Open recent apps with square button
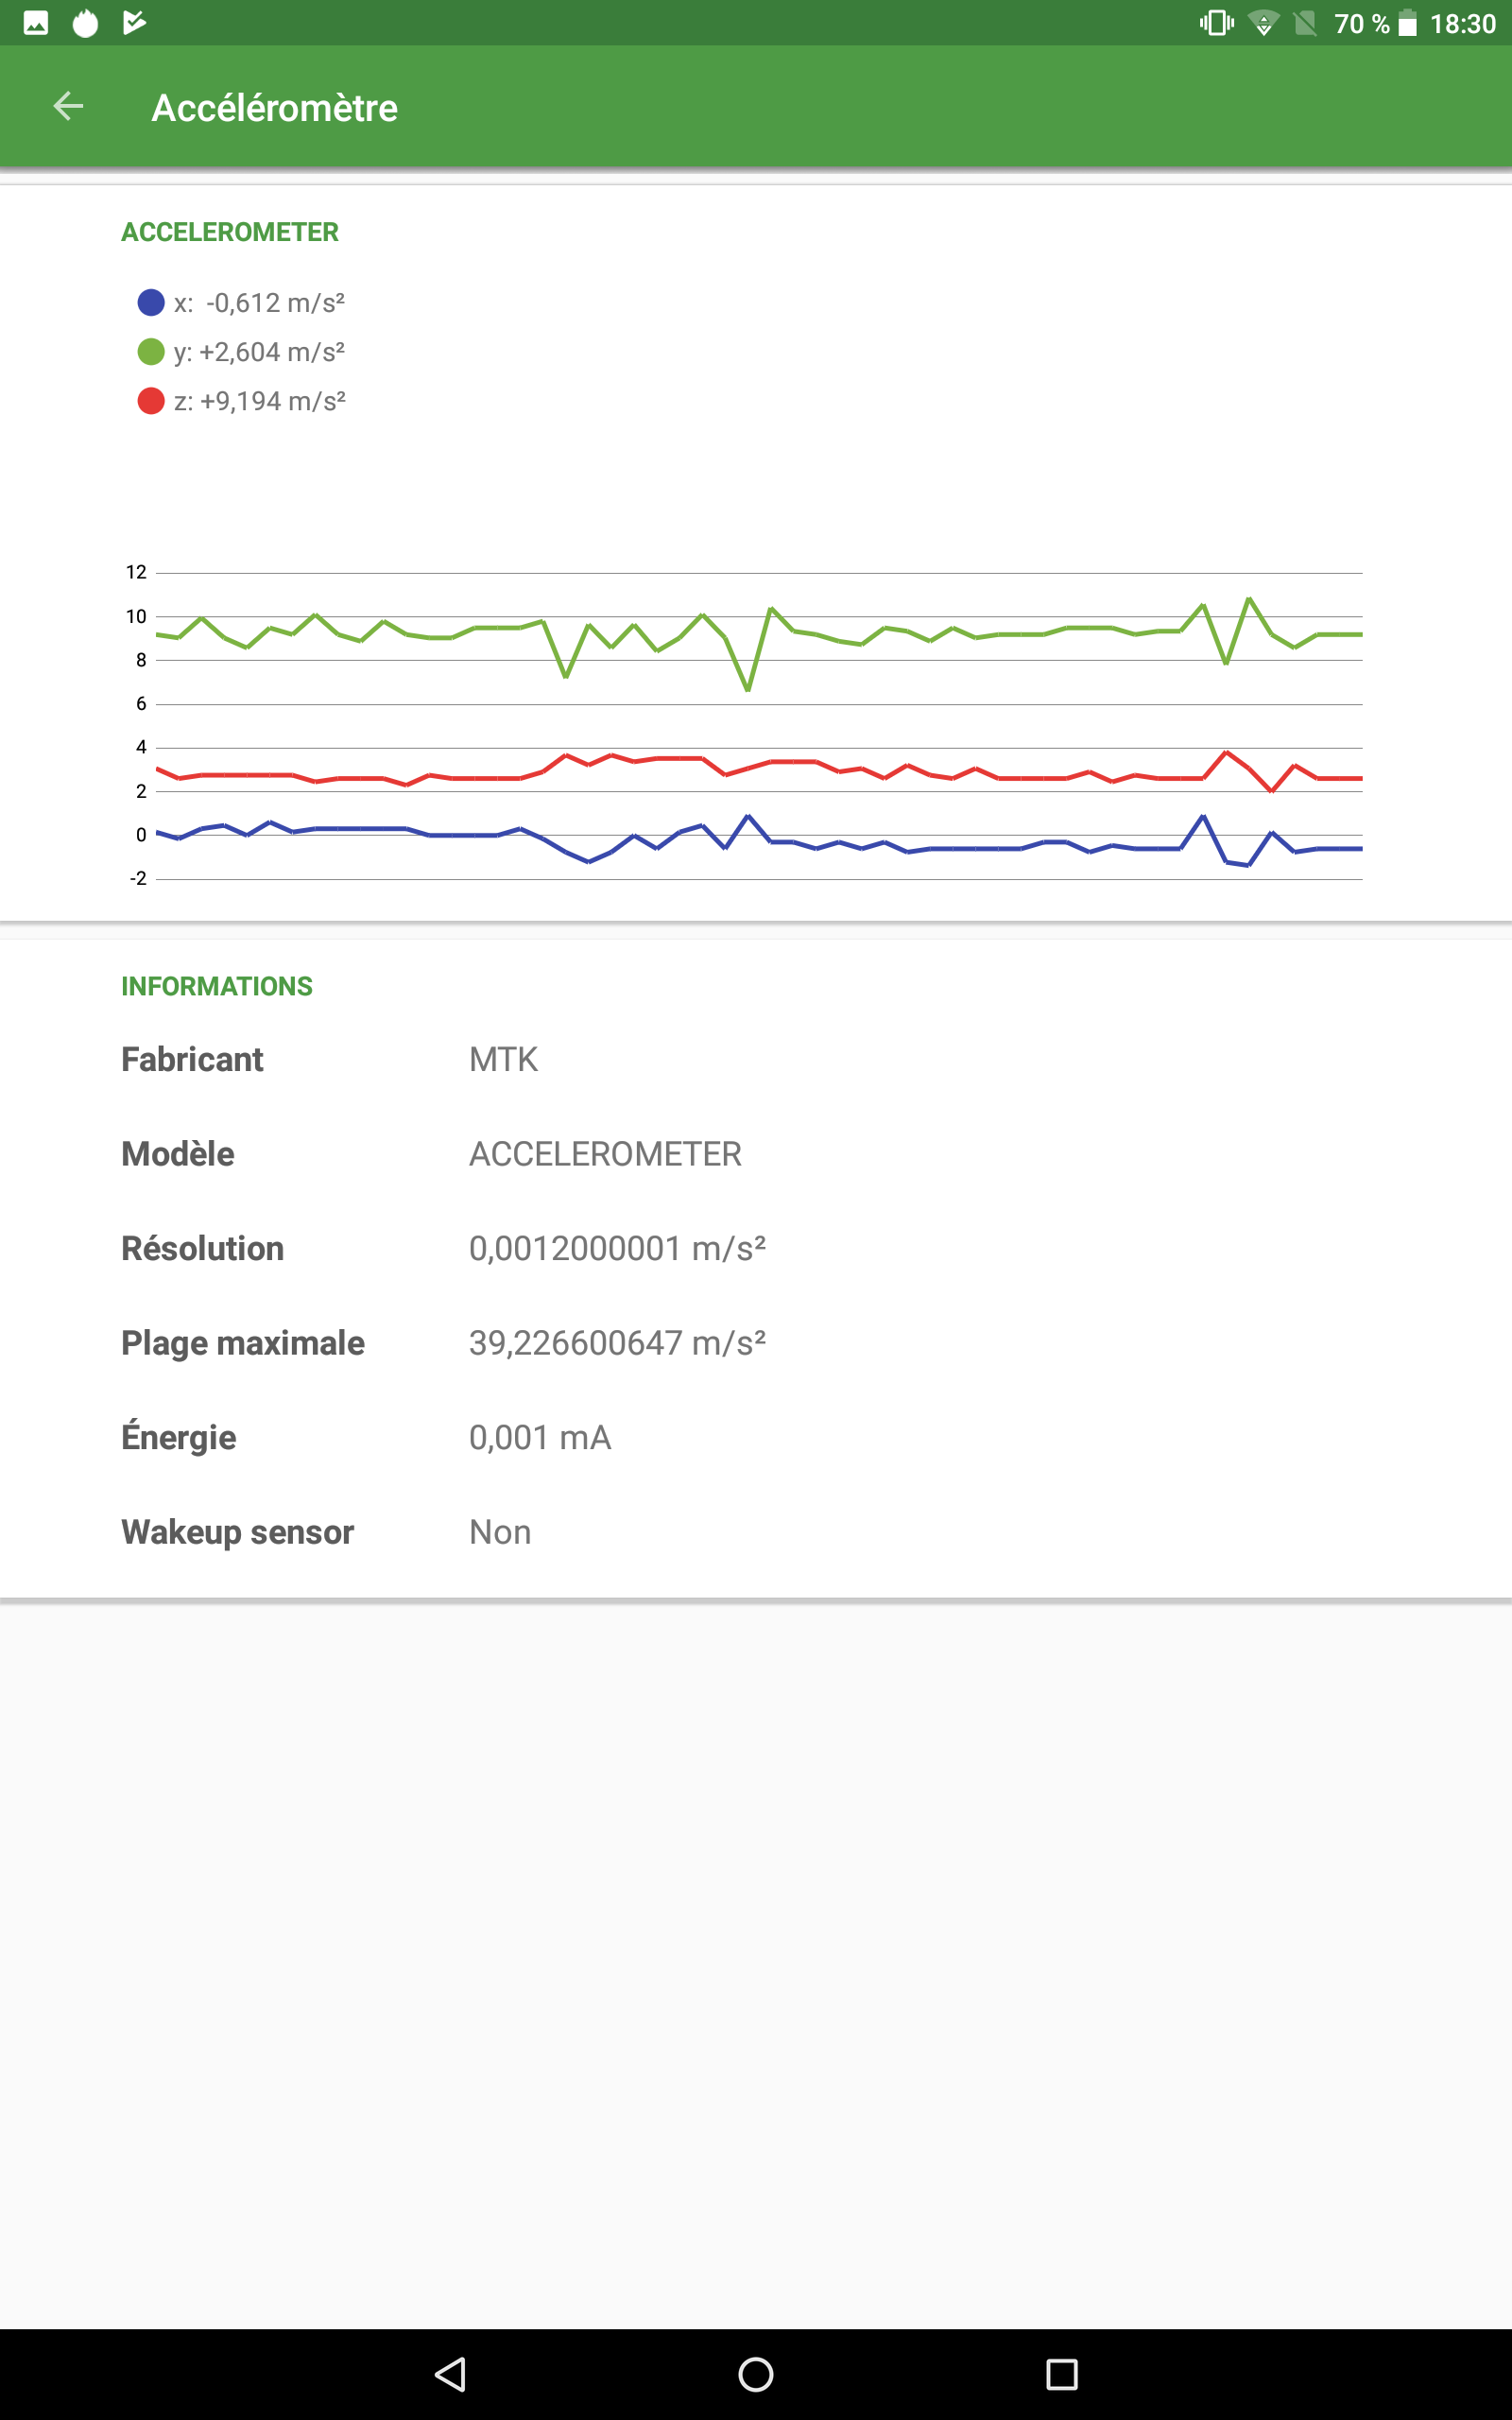 point(1061,2374)
